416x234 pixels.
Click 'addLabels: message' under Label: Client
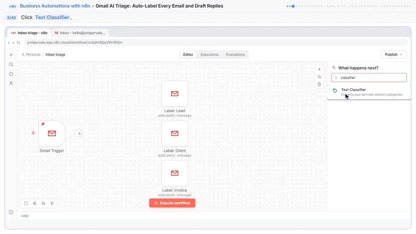[175, 155]
